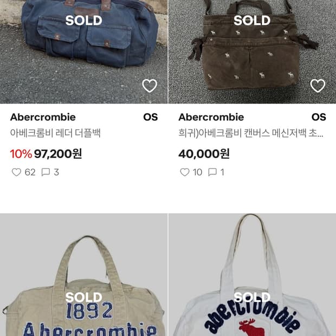Click the 97,200원 price

pos(58,154)
